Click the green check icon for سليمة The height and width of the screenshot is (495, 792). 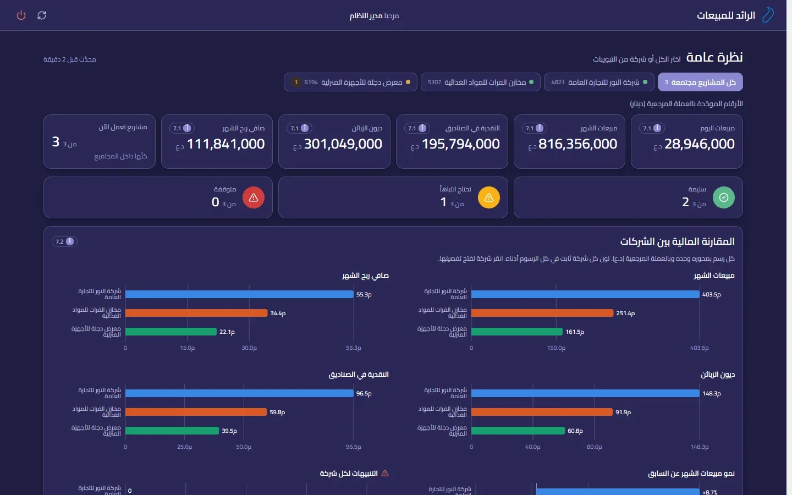point(724,197)
